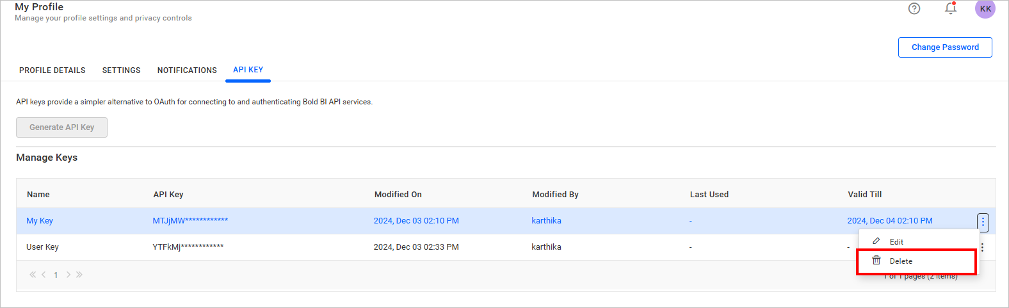Select the API Key tab
The height and width of the screenshot is (308, 1009).
(248, 70)
